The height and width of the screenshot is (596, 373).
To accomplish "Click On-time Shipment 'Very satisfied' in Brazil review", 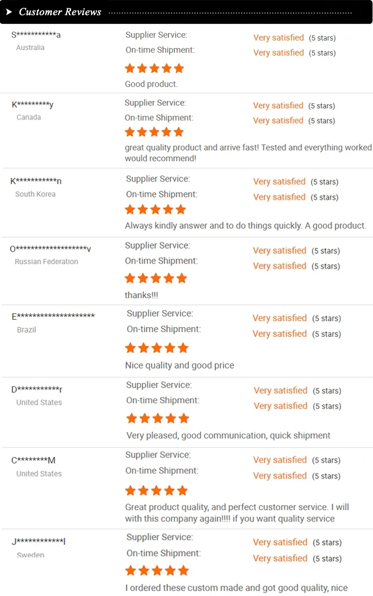I will pyautogui.click(x=279, y=334).
